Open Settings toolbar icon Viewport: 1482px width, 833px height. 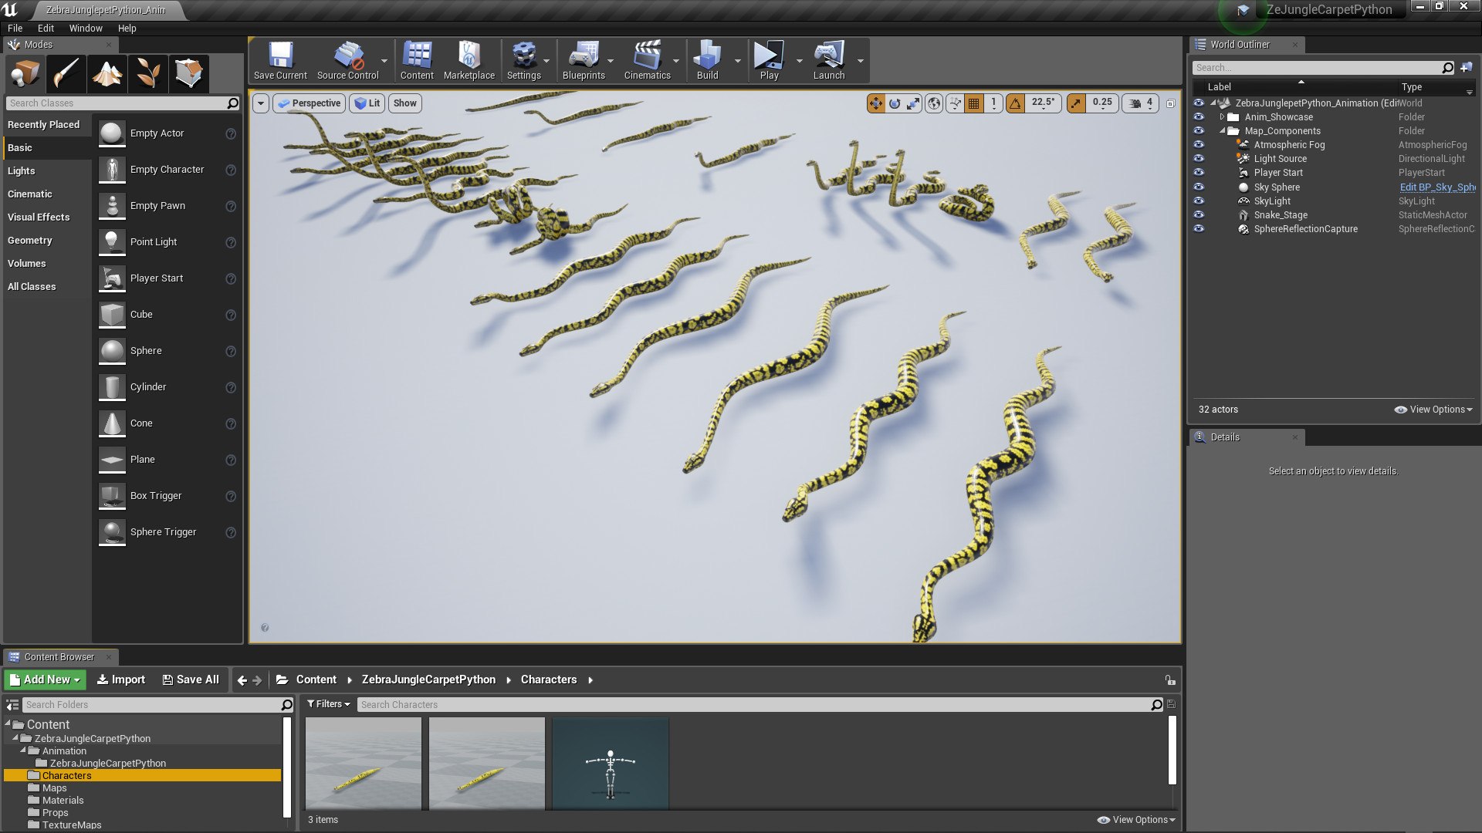pyautogui.click(x=524, y=61)
